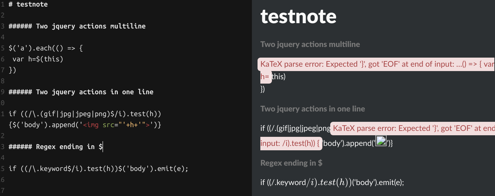The image size is (495, 196).
Task: Click preview heading 'Two jquery actions in one line'
Action: click(x=313, y=109)
